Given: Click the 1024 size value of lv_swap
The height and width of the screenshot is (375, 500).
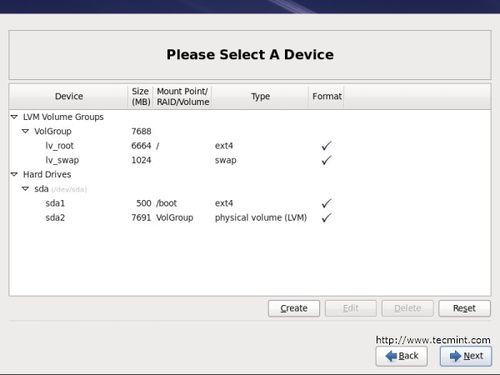Looking at the screenshot, I should click(142, 160).
